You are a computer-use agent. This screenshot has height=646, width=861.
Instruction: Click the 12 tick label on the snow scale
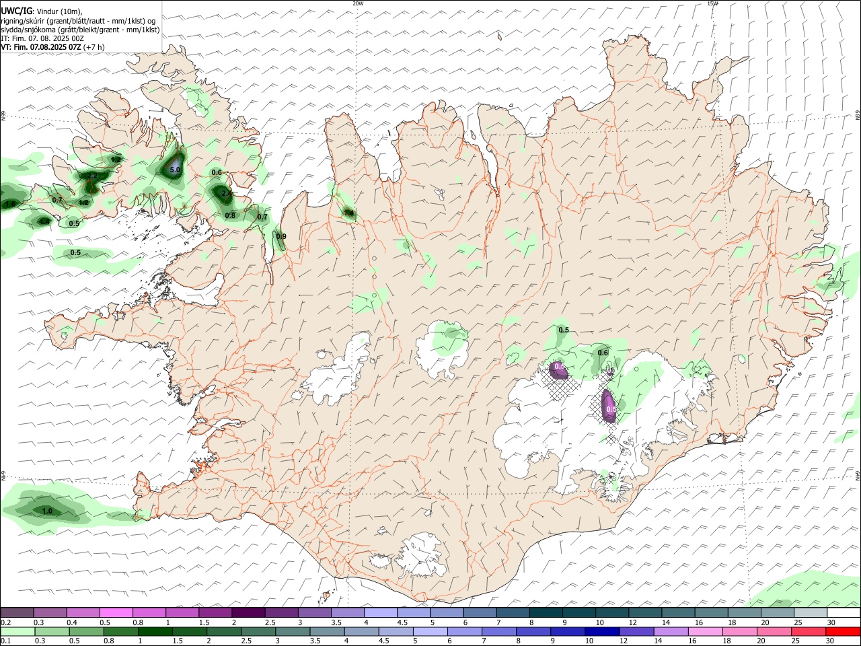coord(634,623)
